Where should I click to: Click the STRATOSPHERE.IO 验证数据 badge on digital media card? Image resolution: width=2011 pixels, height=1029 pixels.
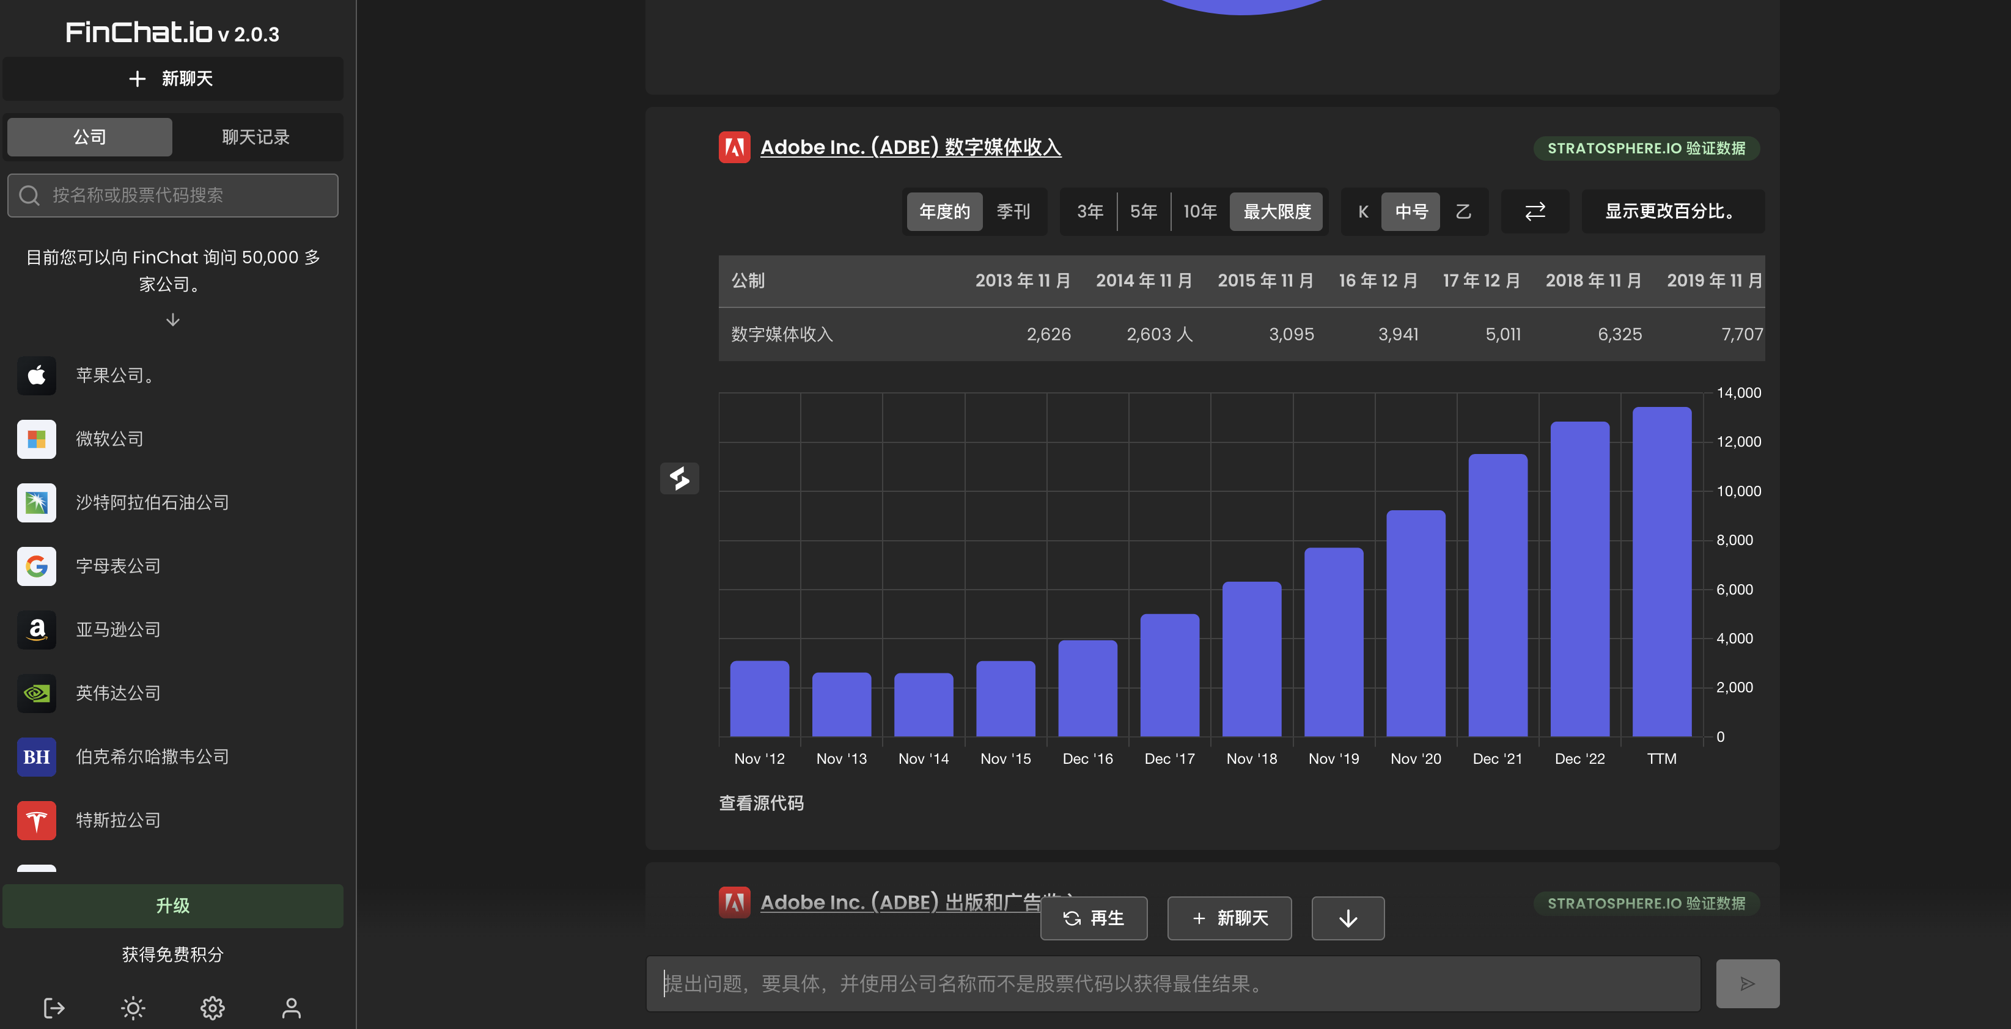click(x=1647, y=148)
